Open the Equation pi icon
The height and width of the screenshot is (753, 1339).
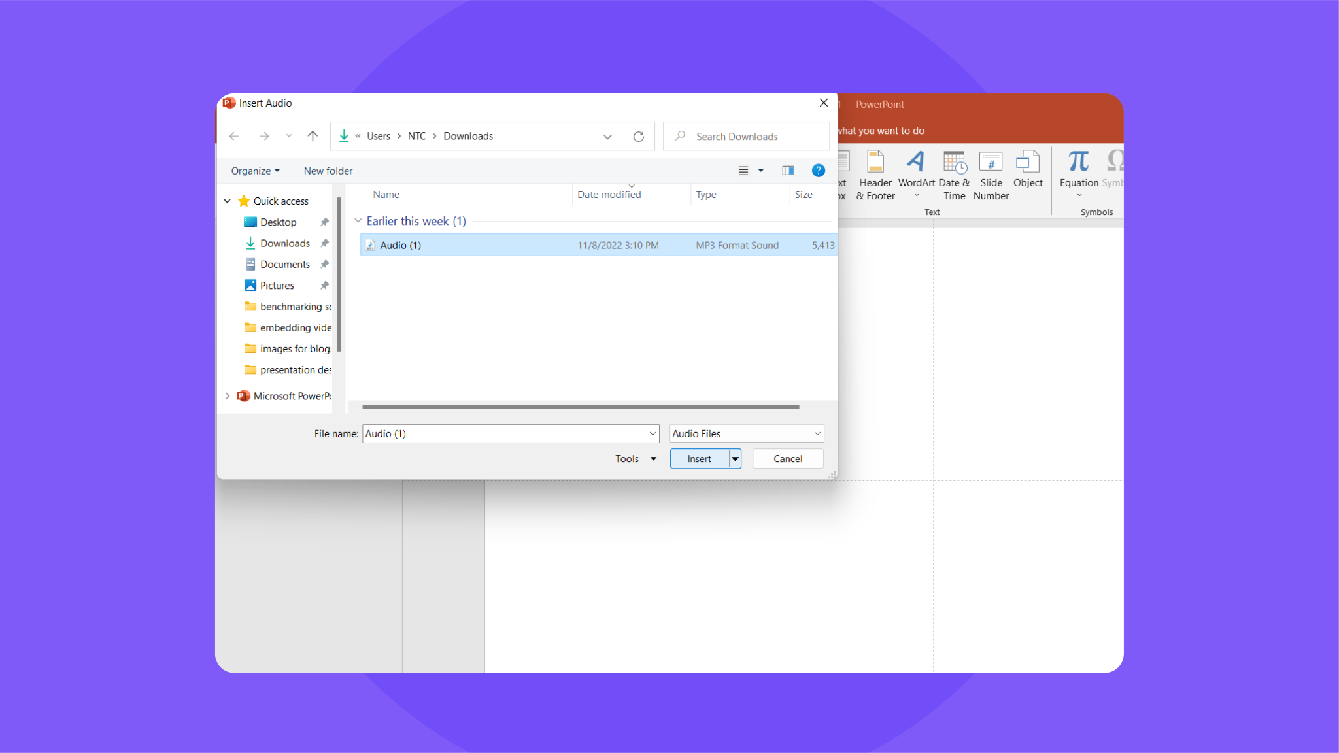point(1078,161)
